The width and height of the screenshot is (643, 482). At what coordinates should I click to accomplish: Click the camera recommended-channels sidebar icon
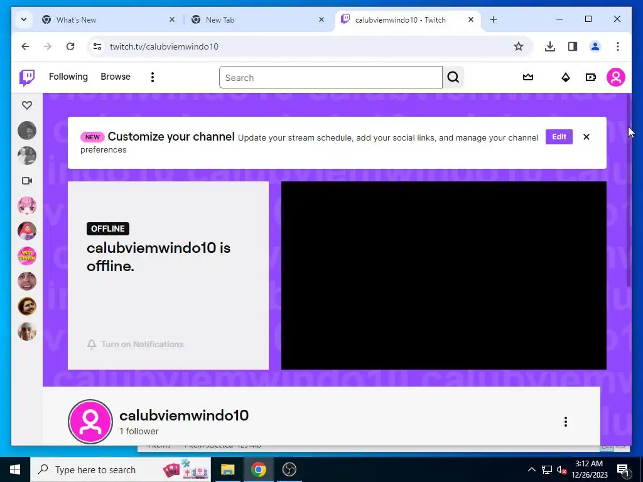pos(27,181)
